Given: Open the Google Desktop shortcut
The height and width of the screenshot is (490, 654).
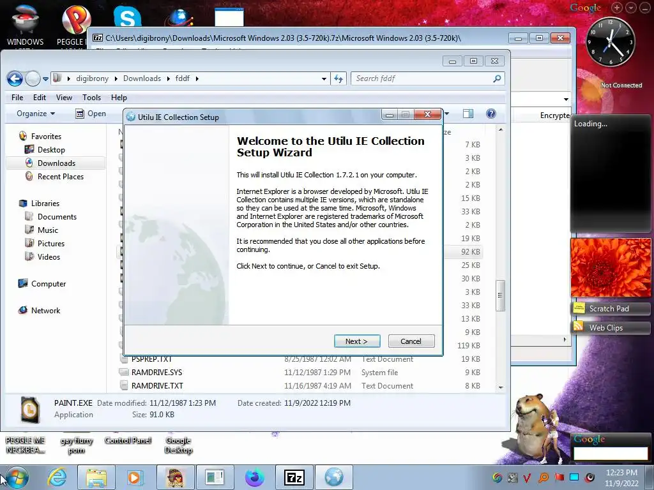Looking at the screenshot, I should click(x=179, y=445).
